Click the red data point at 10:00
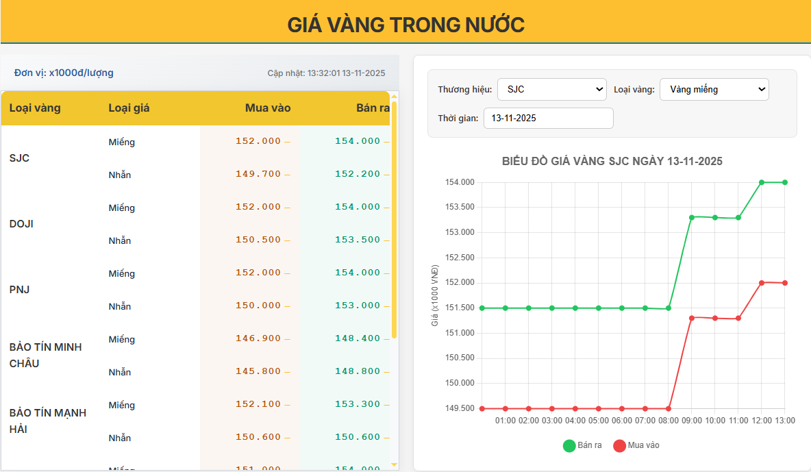Image resolution: width=811 pixels, height=472 pixels. (x=715, y=318)
